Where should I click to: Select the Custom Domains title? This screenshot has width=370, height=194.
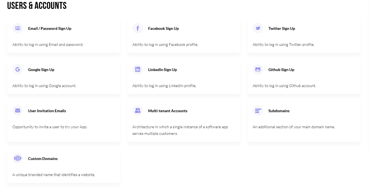[x=43, y=159]
